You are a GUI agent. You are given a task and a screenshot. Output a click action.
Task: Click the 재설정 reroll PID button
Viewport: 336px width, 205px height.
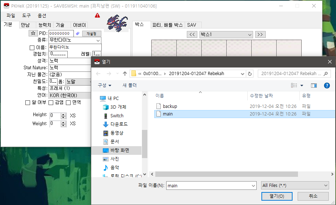(x=92, y=34)
